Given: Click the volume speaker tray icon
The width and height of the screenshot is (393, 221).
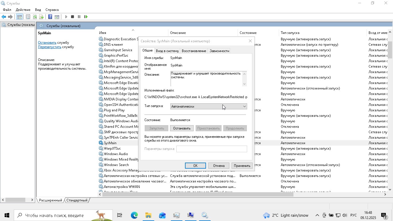Looking at the screenshot, I should point(345,215).
